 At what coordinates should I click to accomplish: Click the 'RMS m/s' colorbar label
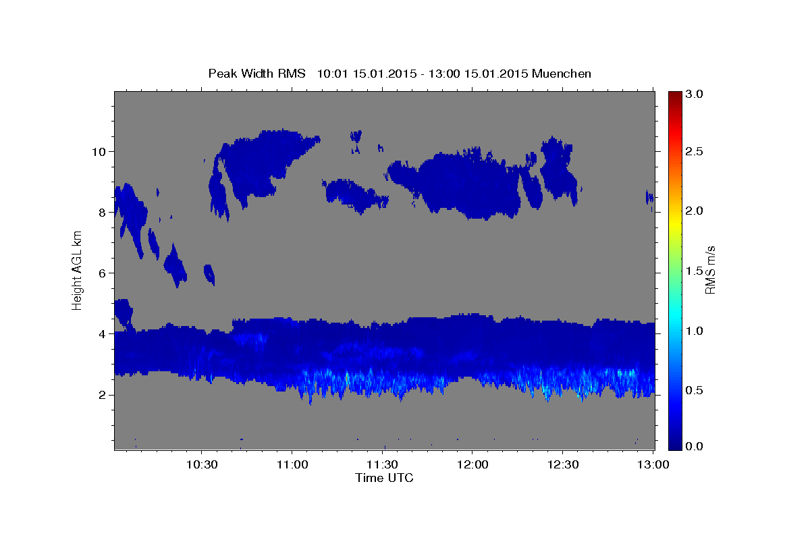710,270
